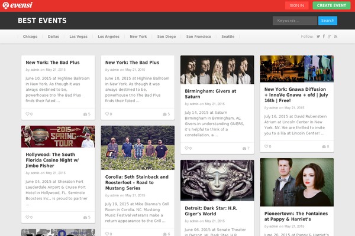This screenshot has width=355, height=236.
Task: Select the Seattle city tab
Action: 228,37
